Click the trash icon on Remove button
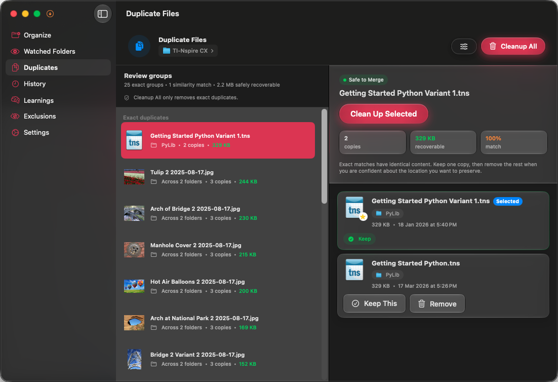558x382 pixels. [x=422, y=303]
